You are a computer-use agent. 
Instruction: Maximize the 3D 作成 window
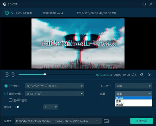coord(144,4)
